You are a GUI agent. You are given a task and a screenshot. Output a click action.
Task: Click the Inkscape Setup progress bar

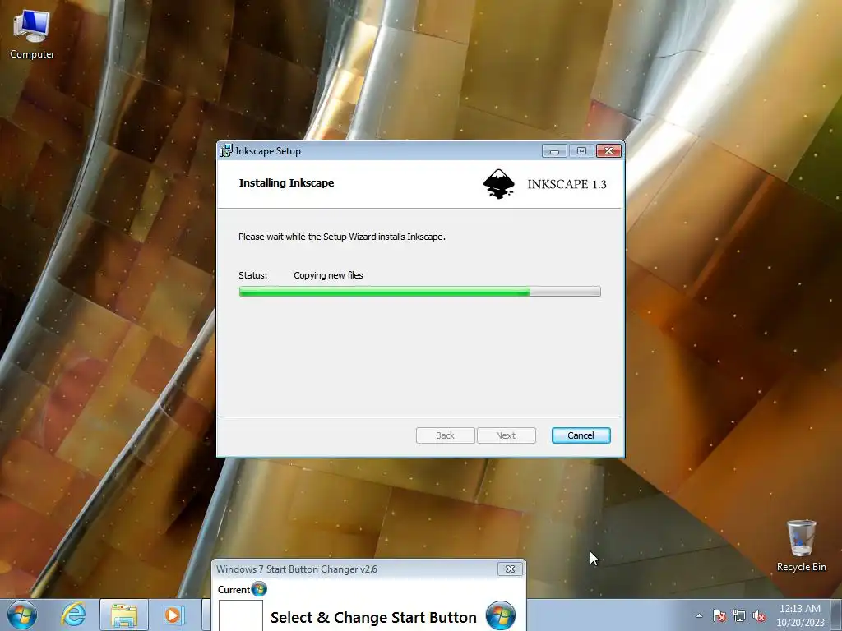point(420,292)
